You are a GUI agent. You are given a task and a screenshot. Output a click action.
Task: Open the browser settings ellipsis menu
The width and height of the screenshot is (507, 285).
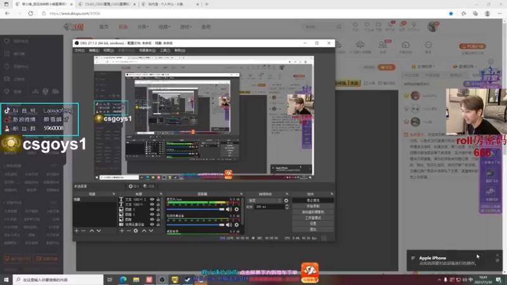(499, 13)
